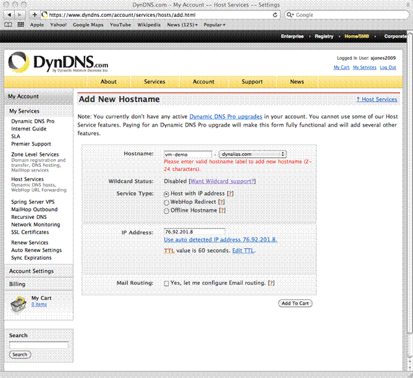Open the Top Sites grid icon

coord(21,25)
